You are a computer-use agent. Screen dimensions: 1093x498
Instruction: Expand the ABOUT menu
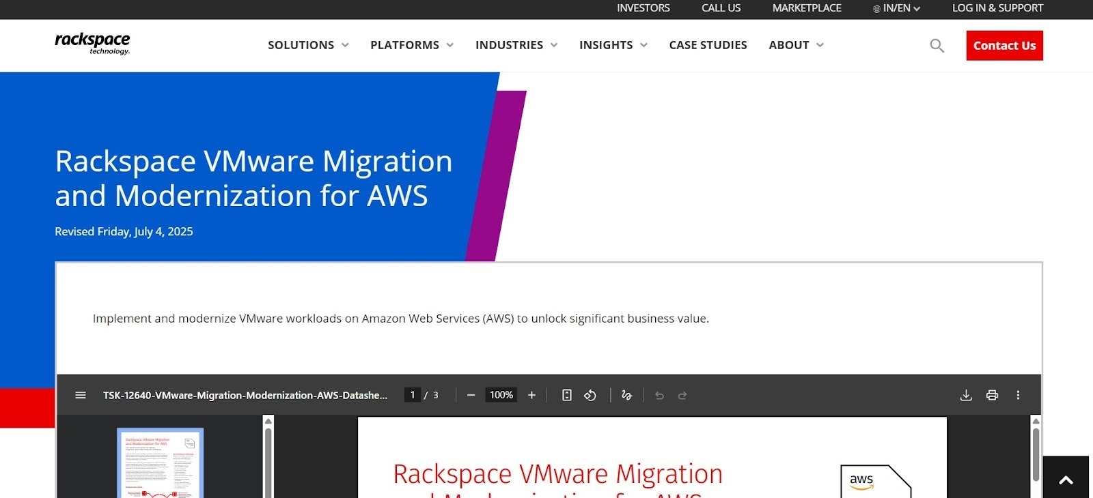pyautogui.click(x=796, y=45)
